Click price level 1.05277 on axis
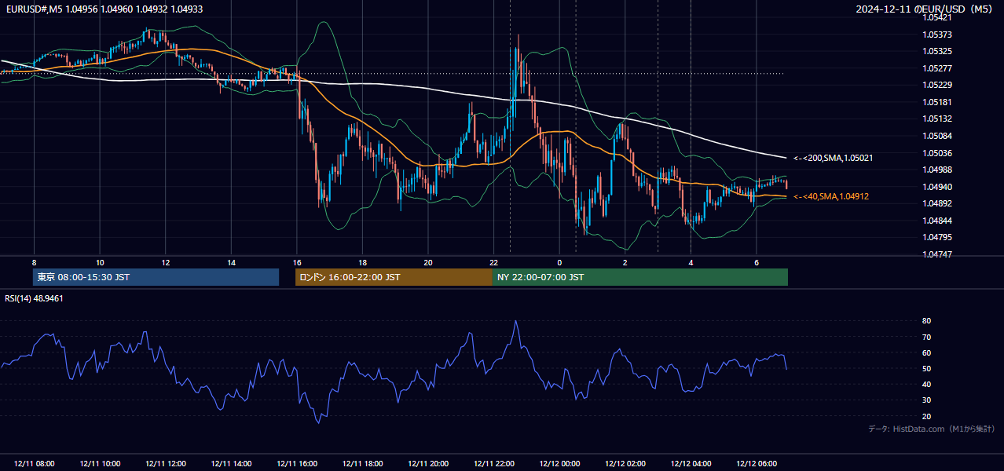Viewport: 1004px width, 471px height. [937, 68]
